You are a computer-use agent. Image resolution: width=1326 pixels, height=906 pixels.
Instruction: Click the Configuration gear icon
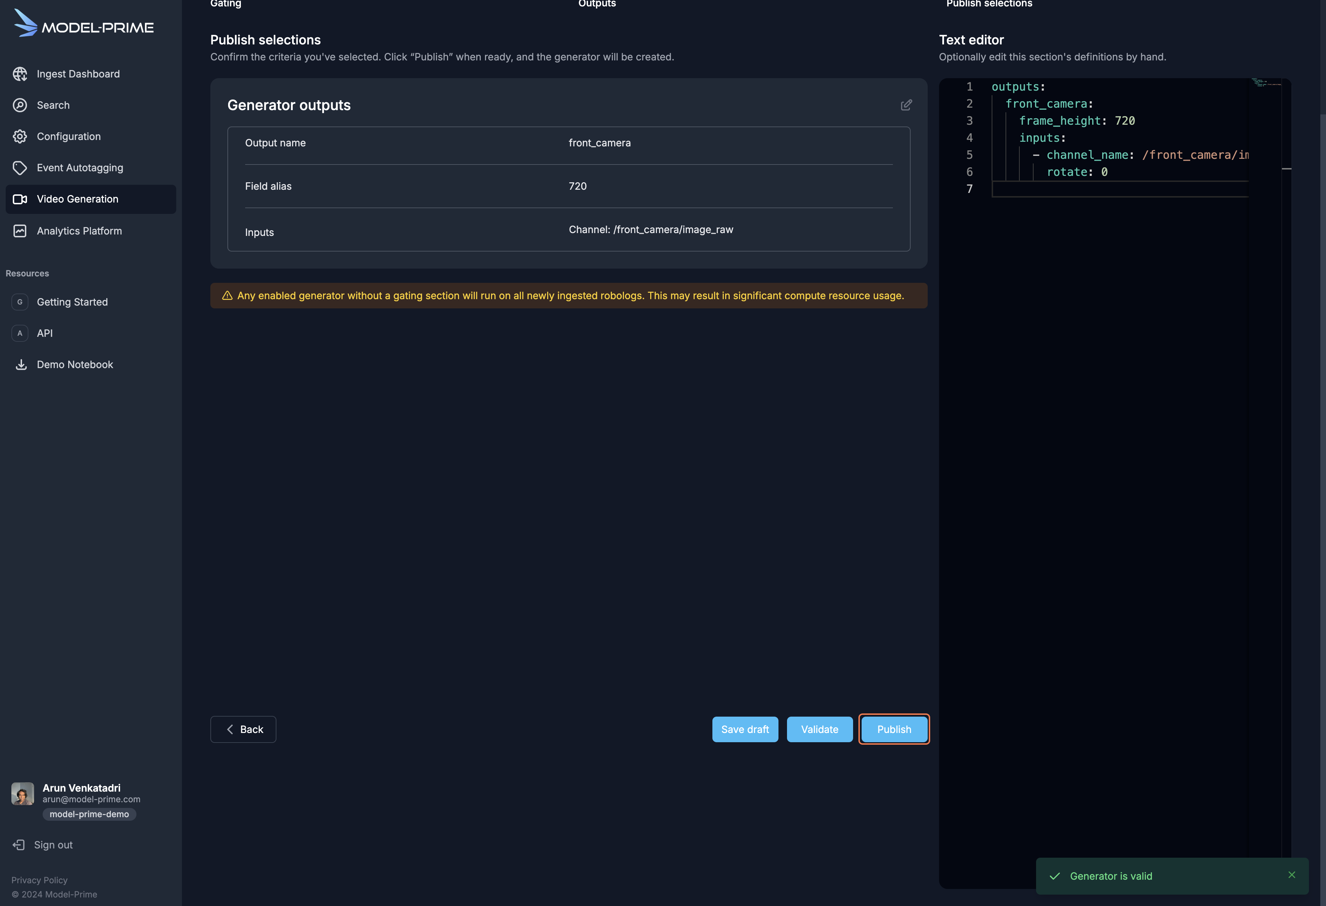coord(20,136)
